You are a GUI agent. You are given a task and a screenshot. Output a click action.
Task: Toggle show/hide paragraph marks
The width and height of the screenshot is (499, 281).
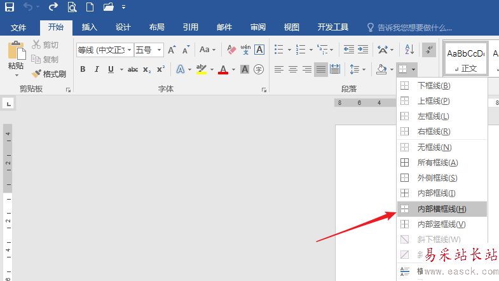[428, 50]
